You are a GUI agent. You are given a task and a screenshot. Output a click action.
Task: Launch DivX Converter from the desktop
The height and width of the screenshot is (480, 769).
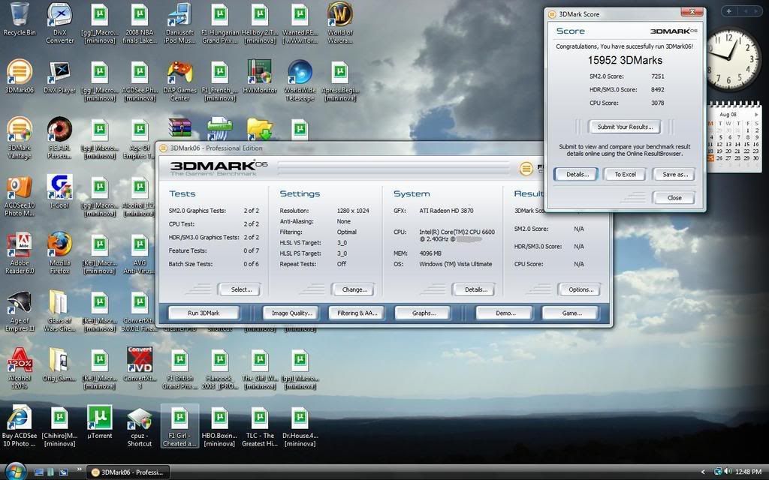[60, 22]
